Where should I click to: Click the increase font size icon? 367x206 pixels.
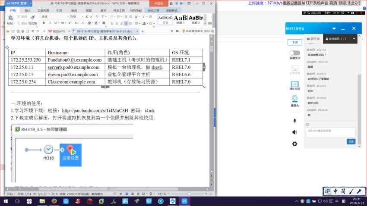[87, 17]
